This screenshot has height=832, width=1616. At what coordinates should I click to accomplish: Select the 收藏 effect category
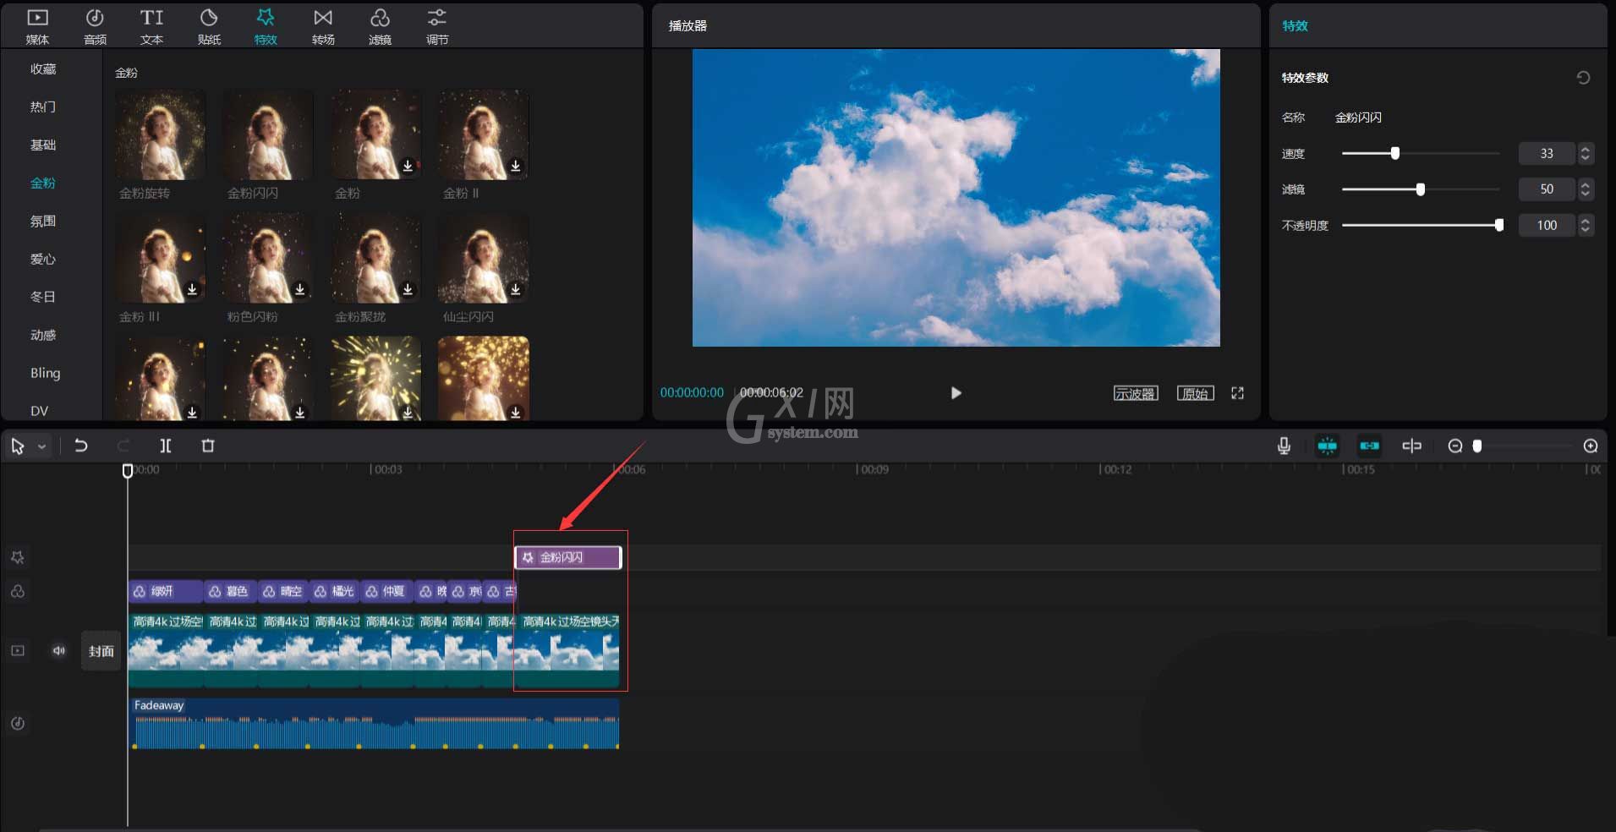(43, 69)
